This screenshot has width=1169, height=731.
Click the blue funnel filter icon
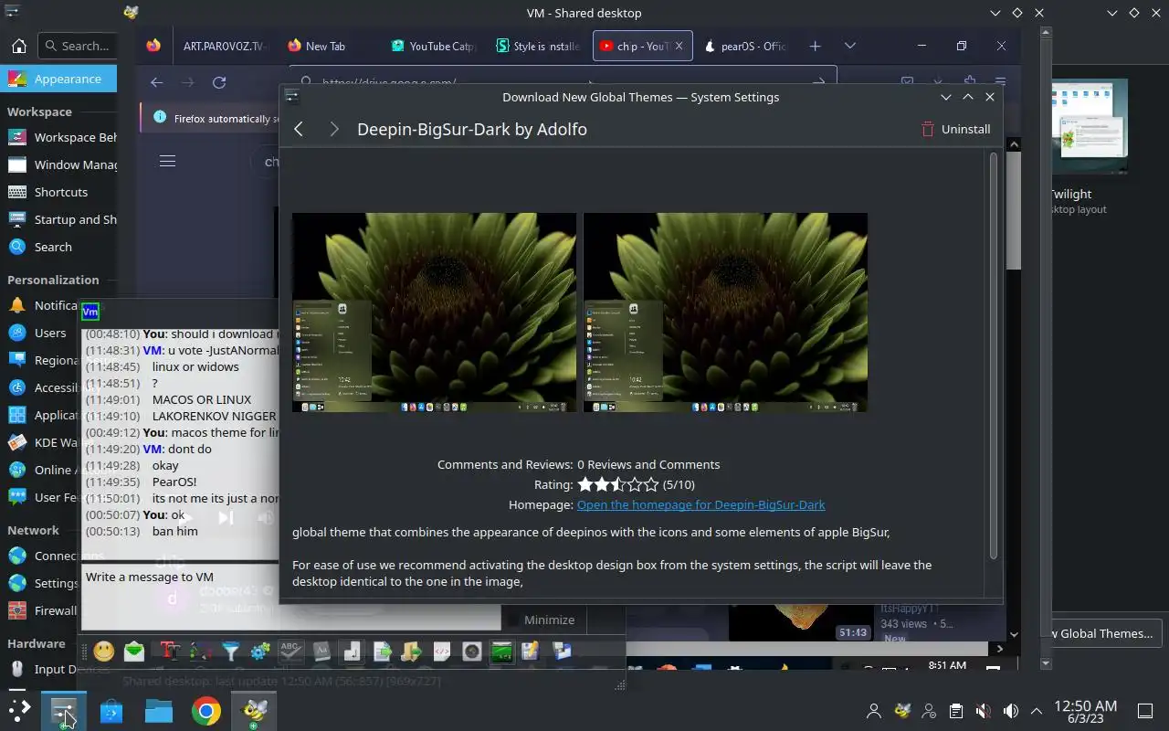tap(231, 652)
